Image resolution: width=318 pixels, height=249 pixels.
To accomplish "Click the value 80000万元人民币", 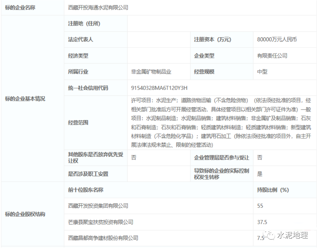I will 277,39.
